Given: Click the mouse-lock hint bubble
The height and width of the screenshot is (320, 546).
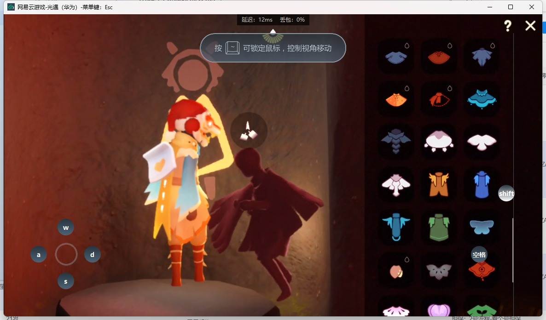Looking at the screenshot, I should pyautogui.click(x=273, y=48).
